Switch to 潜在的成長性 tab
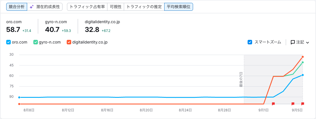This screenshot has height=119, width=316. (x=45, y=7)
